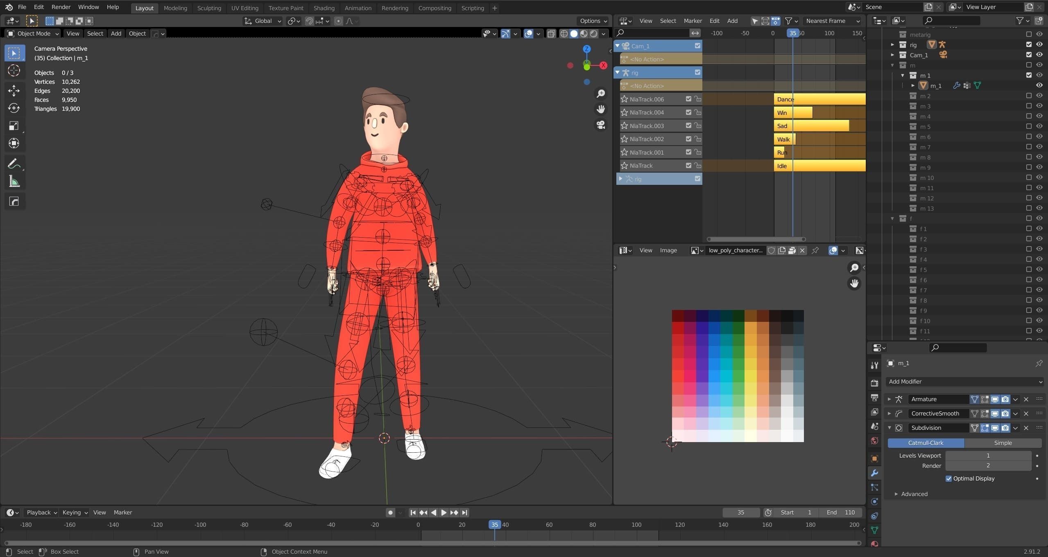Adjust Levels Viewport value field
The height and width of the screenshot is (557, 1048).
(x=988, y=456)
